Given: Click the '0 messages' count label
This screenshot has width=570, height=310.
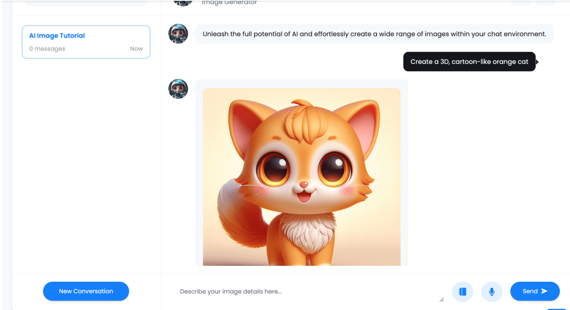Looking at the screenshot, I should click(x=47, y=49).
